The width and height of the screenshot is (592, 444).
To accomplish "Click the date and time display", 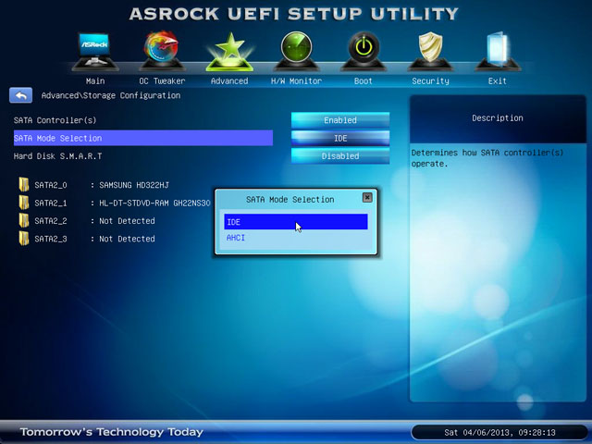I will tap(499, 432).
